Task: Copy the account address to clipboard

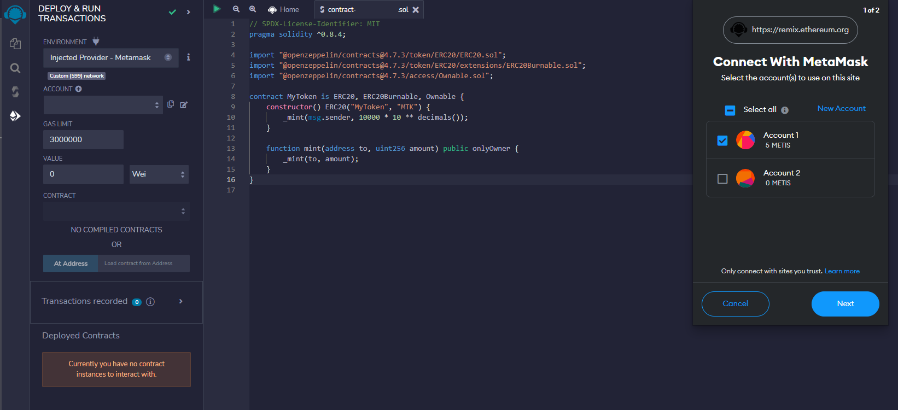Action: point(171,104)
